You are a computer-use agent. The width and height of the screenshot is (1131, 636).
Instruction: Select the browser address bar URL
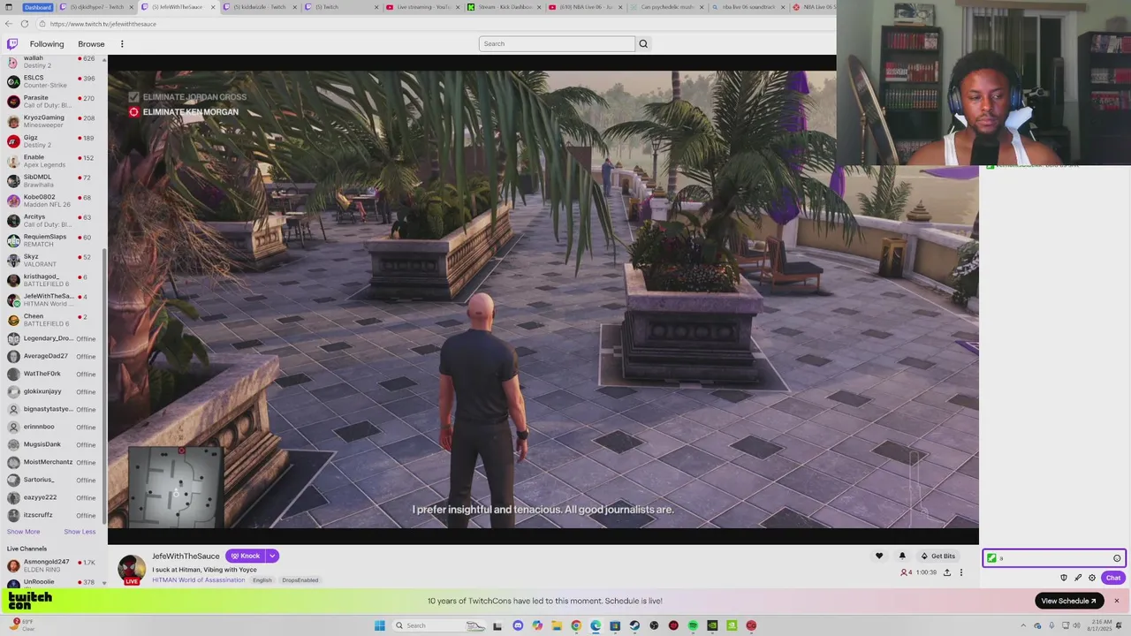click(103, 24)
